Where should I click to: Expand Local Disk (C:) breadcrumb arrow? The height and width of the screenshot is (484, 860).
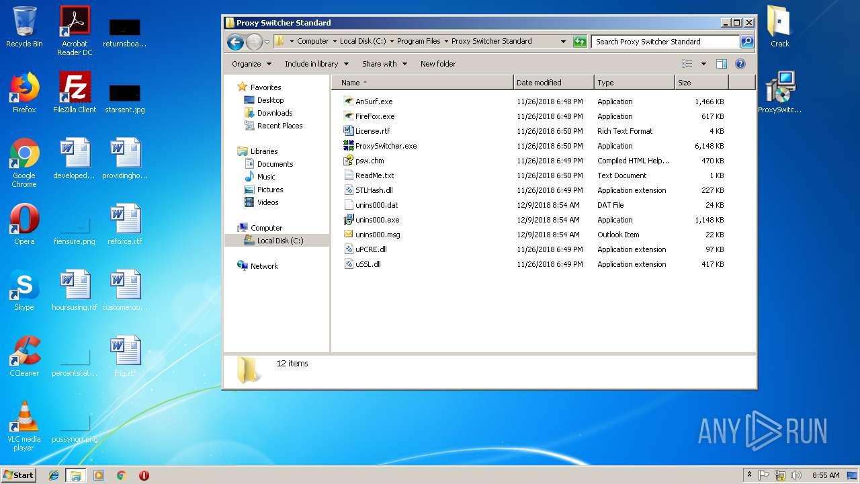click(x=392, y=42)
